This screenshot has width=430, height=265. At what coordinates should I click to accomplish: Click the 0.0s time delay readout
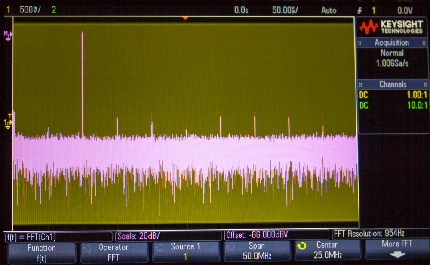click(x=241, y=10)
